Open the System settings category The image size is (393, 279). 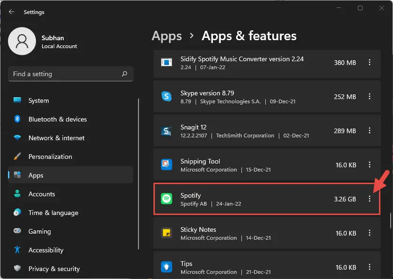pyautogui.click(x=71, y=100)
